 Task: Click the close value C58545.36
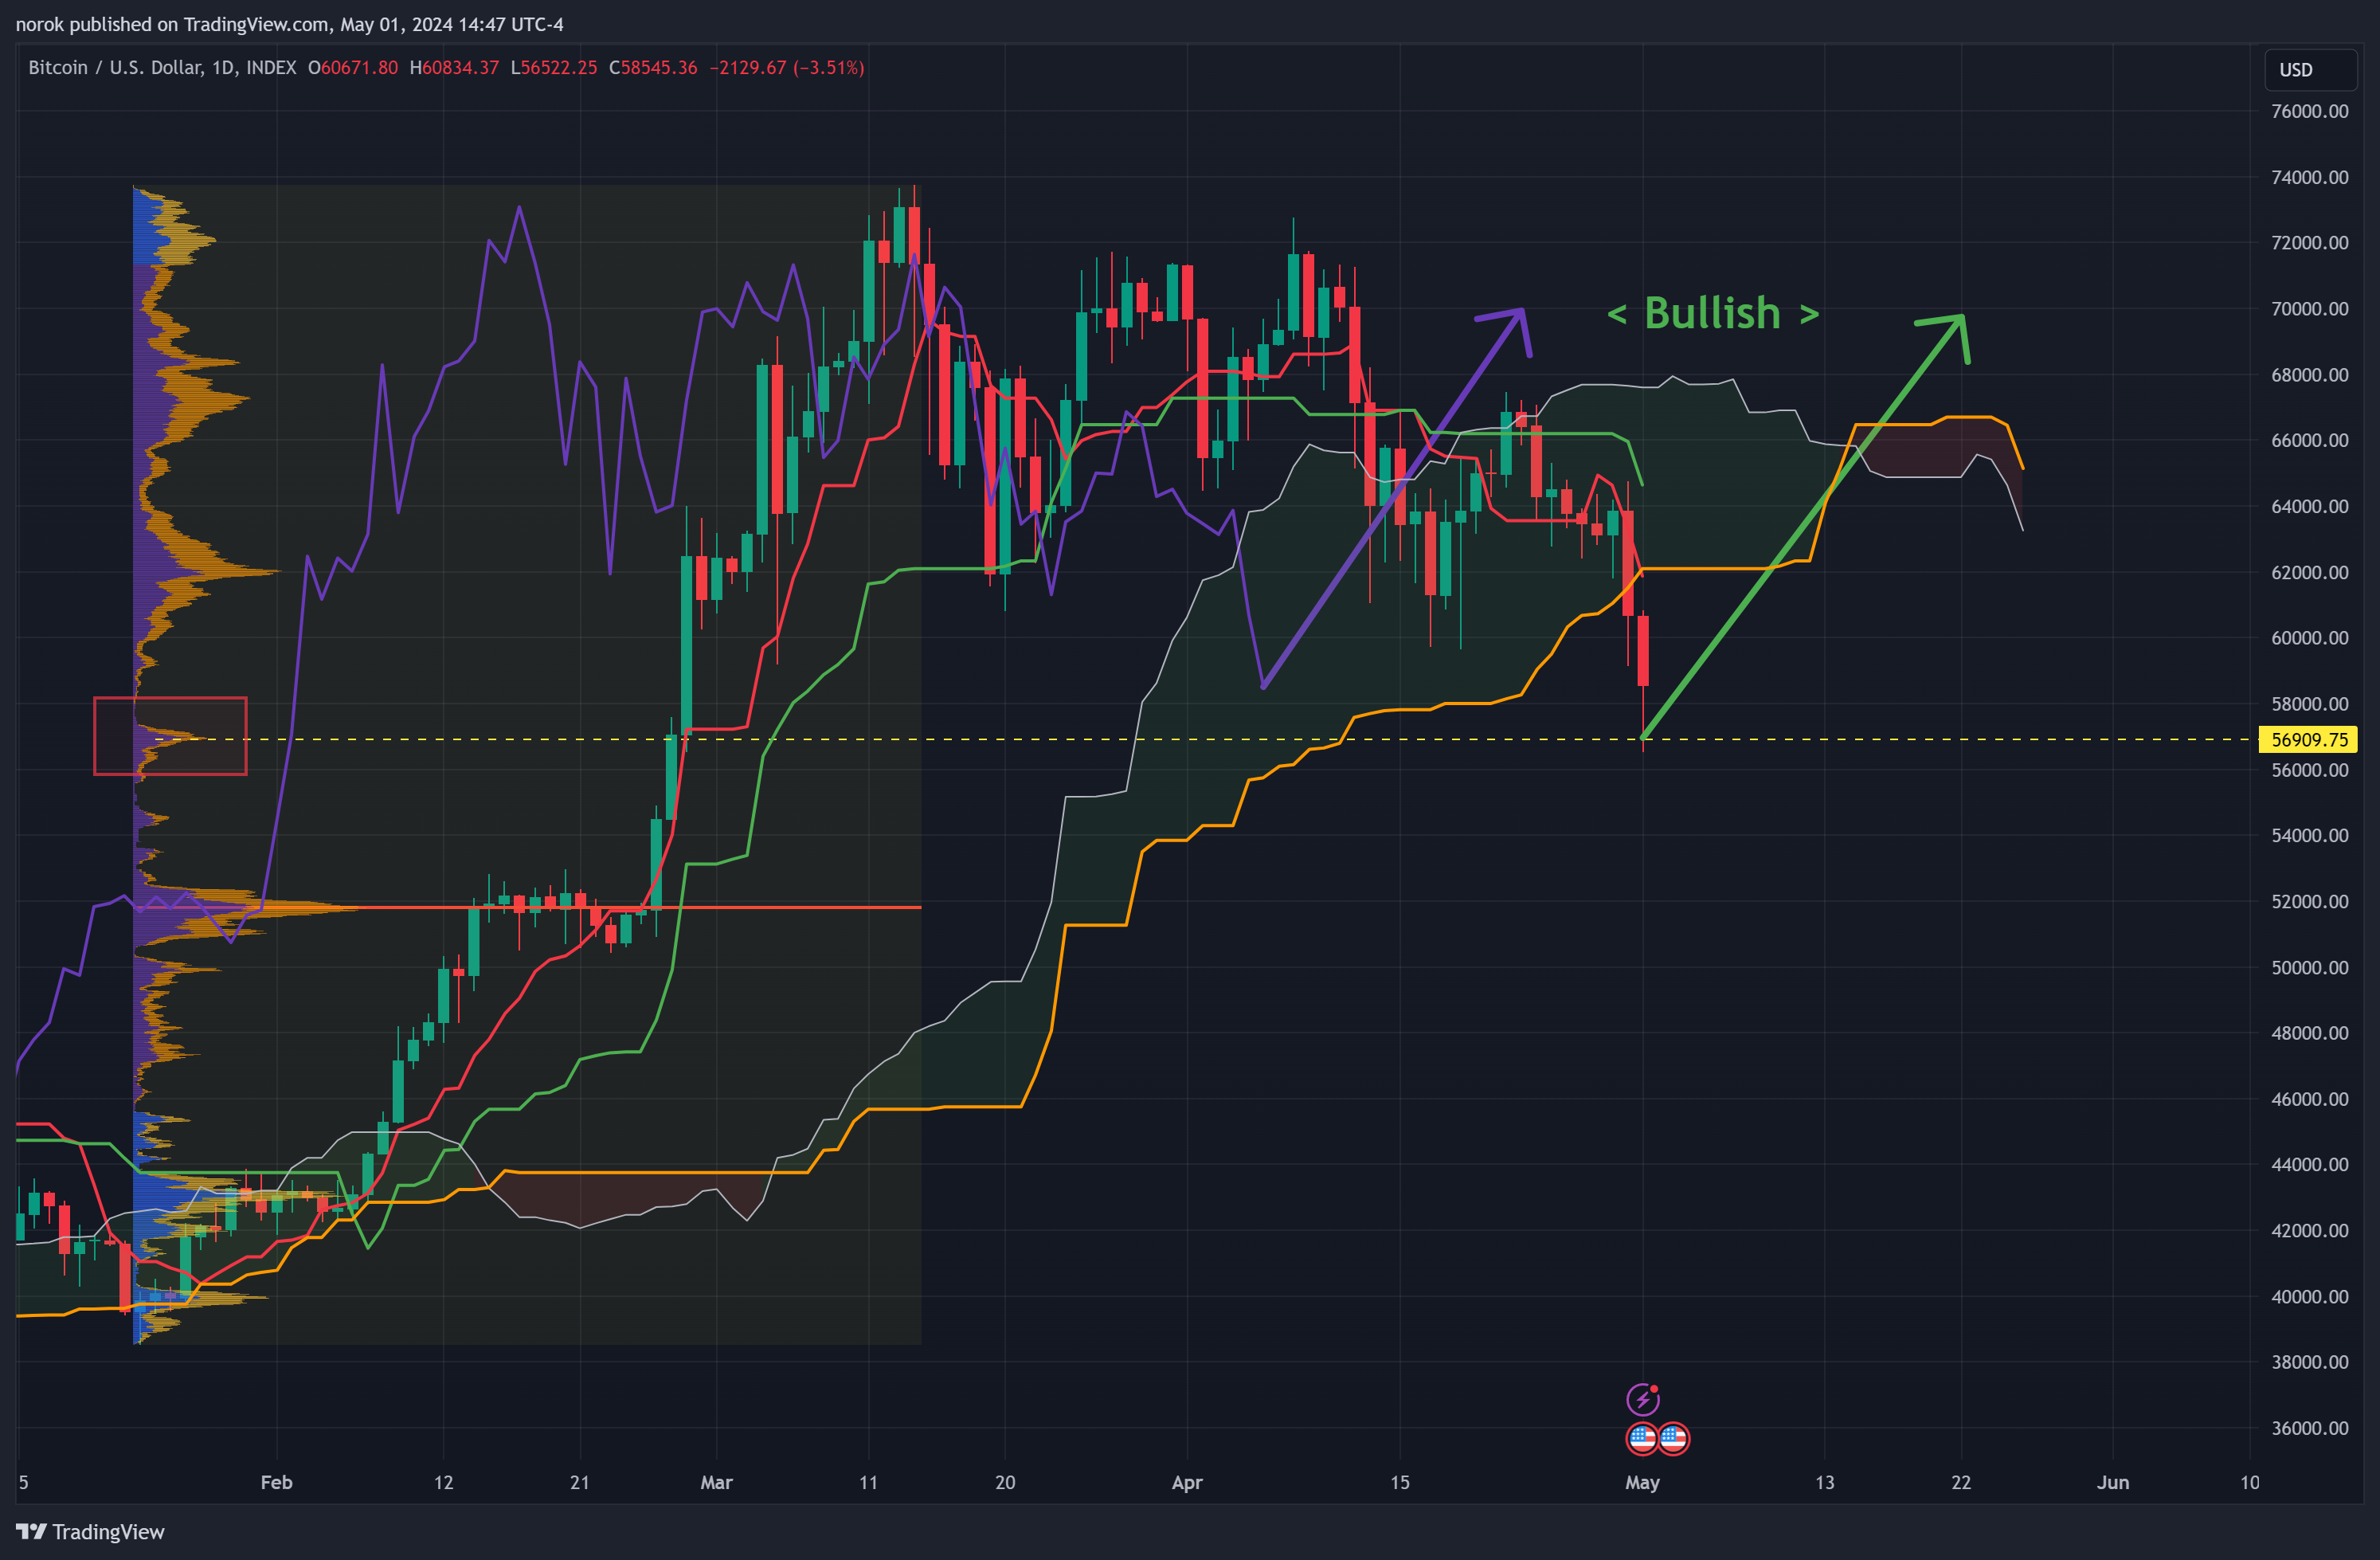653,68
